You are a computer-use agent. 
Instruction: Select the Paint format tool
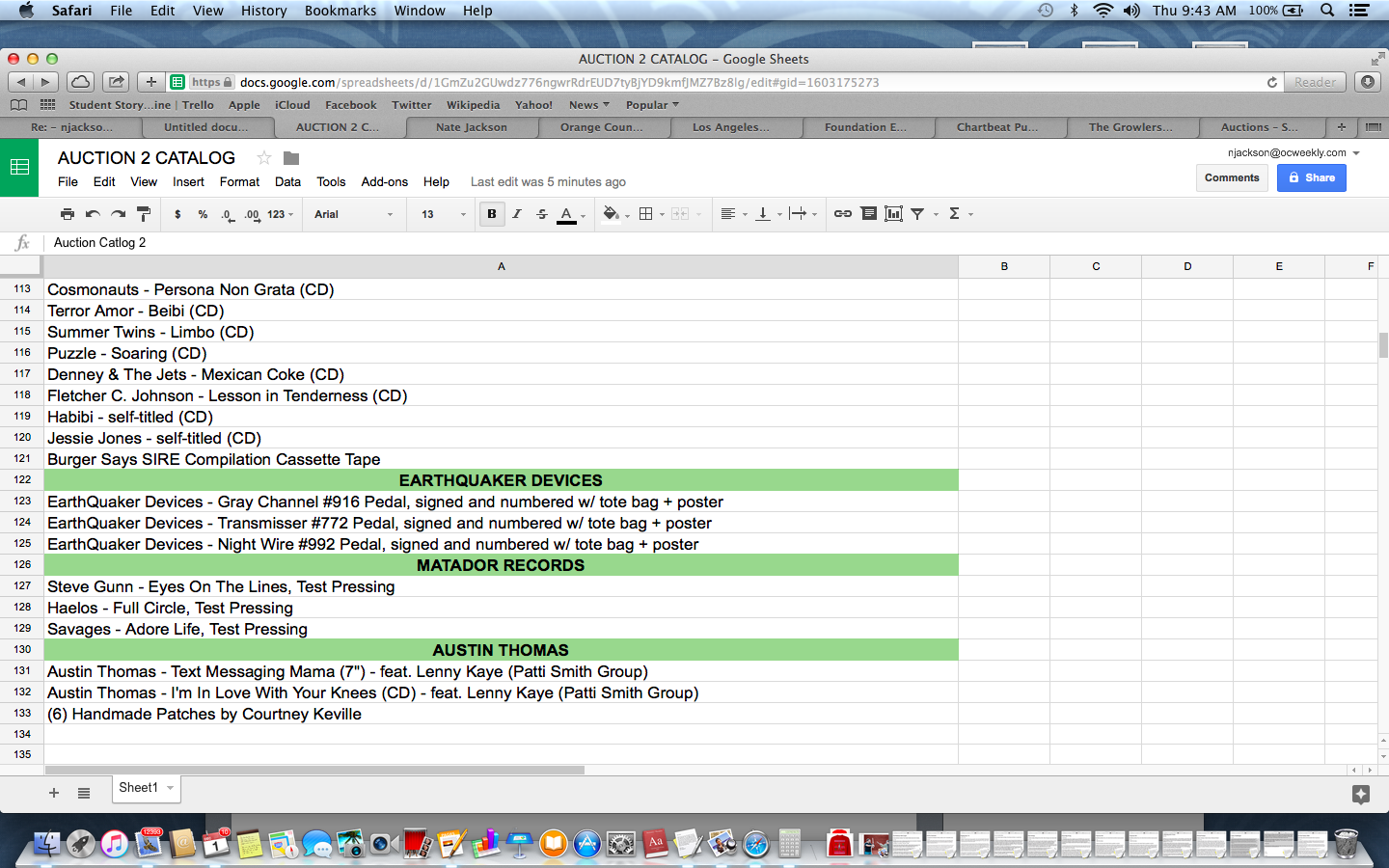[144, 214]
